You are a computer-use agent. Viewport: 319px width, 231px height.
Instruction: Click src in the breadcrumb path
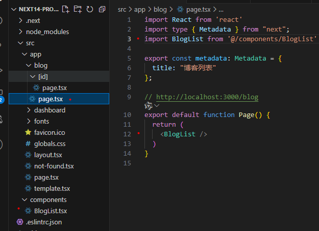(x=122, y=10)
